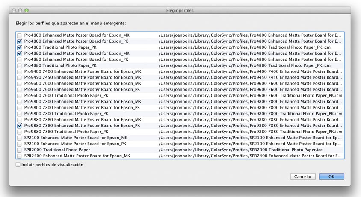361x197 pixels.
Task: Select the SPR2000 Traditional Photo Paper.icc path
Action: 240,150
